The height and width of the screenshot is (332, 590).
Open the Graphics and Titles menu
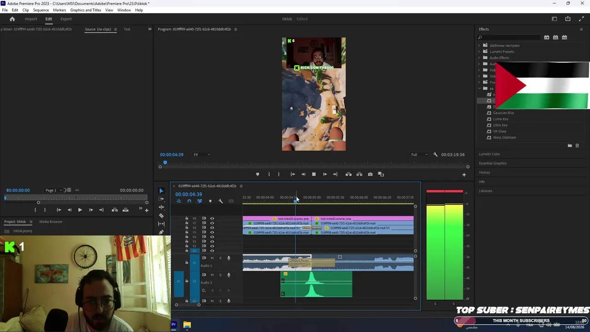(x=86, y=10)
